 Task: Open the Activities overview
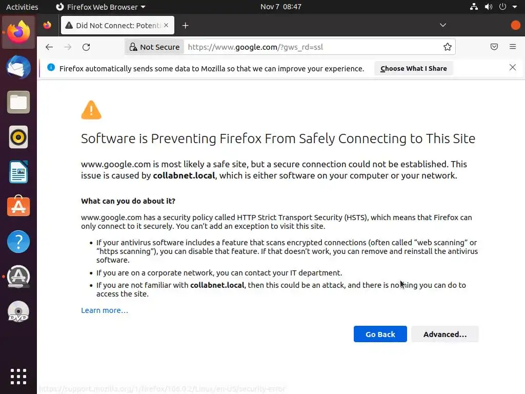(22, 7)
